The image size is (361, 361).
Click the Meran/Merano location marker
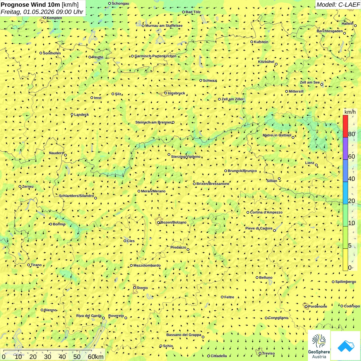click(139, 191)
